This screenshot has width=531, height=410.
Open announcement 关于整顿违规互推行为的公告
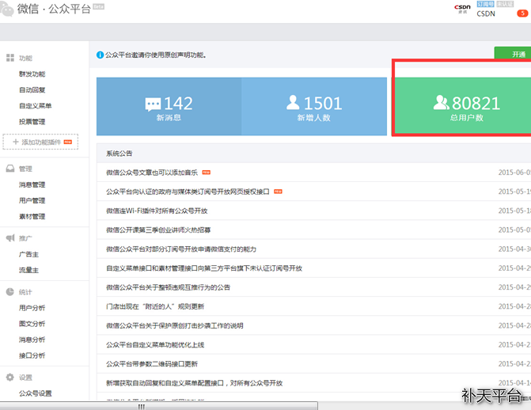click(x=169, y=287)
